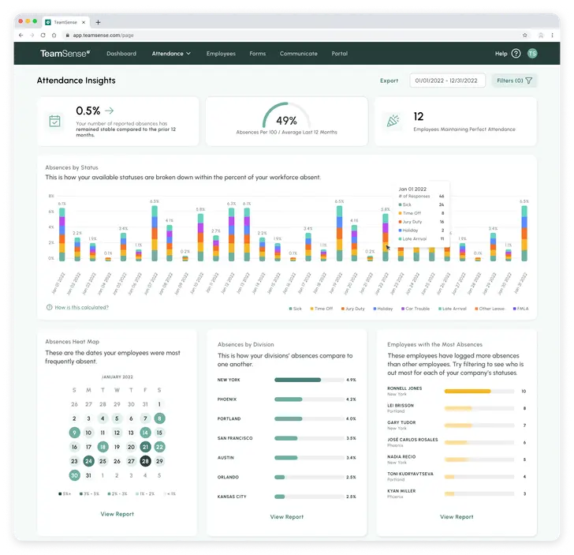This screenshot has width=574, height=555.
Task: Click the 49% absences gauge
Action: 287,117
